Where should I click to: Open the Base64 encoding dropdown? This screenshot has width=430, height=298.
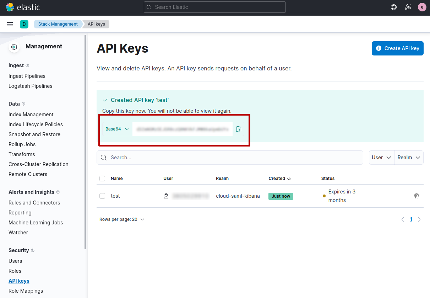click(117, 129)
